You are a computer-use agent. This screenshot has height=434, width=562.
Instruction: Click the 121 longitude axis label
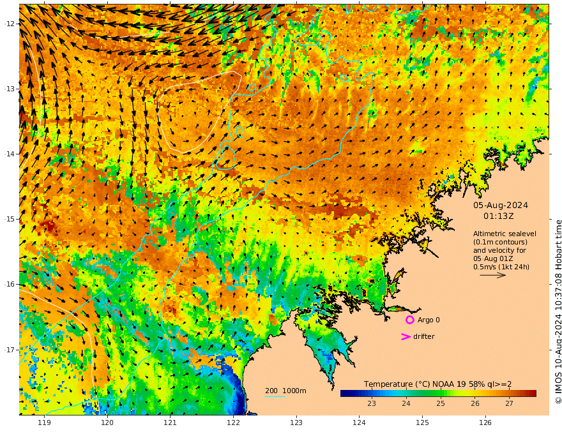171,423
